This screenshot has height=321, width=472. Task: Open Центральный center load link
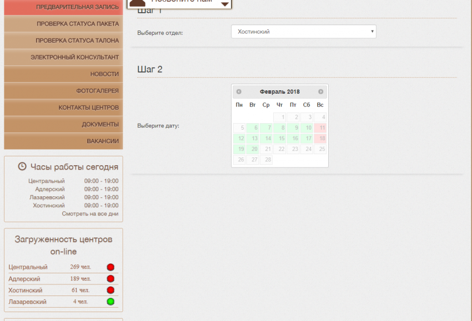tap(28, 267)
